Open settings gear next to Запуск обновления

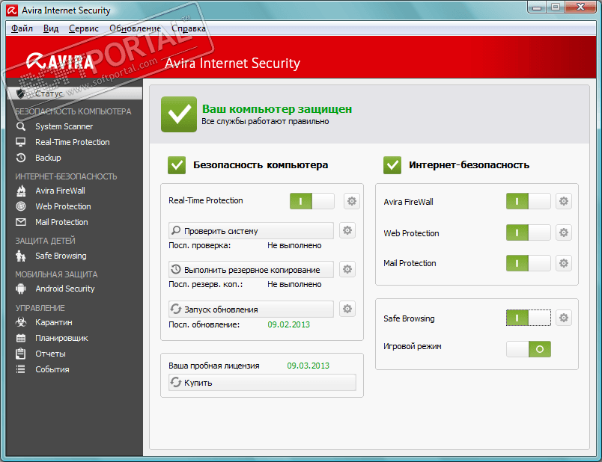(x=347, y=309)
